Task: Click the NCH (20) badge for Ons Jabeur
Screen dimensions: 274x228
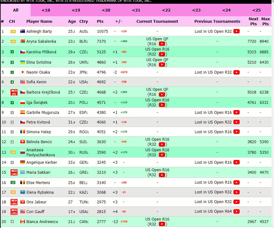Action: pyautogui.click(x=14, y=202)
